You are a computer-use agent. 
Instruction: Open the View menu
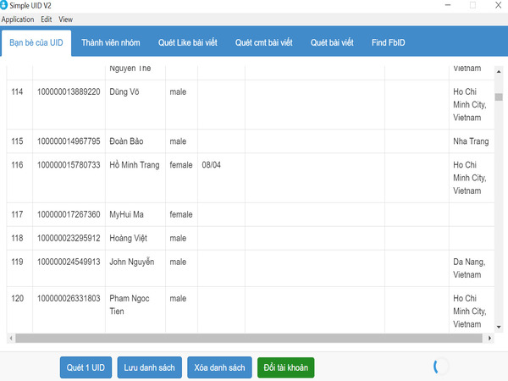(x=65, y=19)
